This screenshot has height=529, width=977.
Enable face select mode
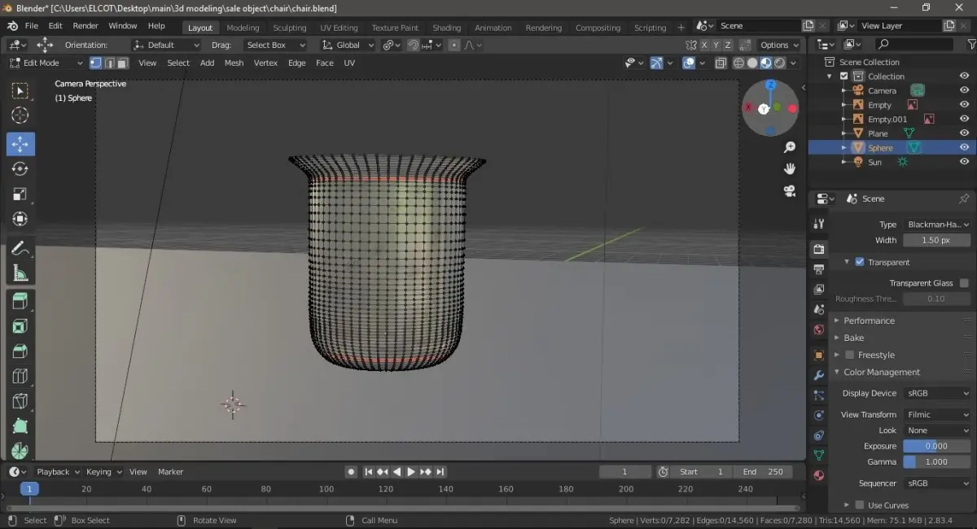(122, 63)
